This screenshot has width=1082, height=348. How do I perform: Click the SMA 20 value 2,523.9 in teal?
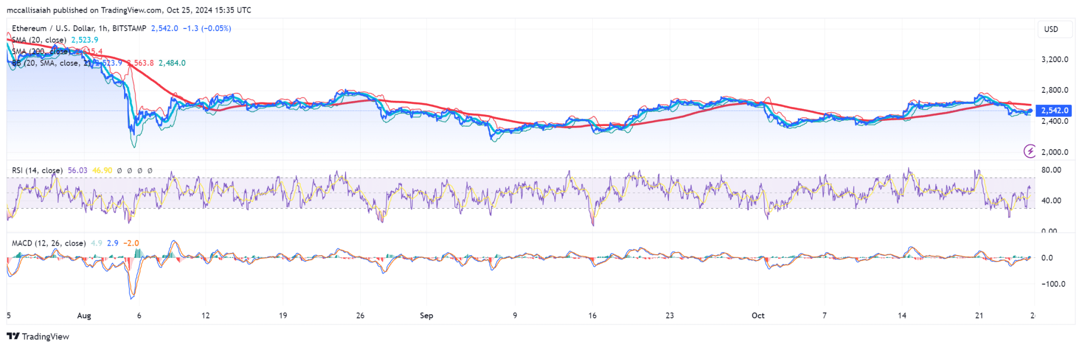(x=85, y=40)
